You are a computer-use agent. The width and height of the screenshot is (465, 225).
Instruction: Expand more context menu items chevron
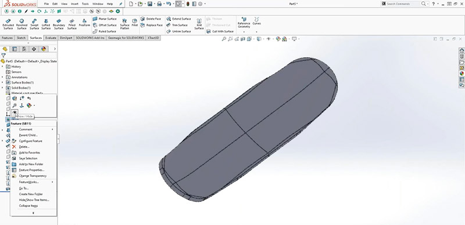point(33,213)
